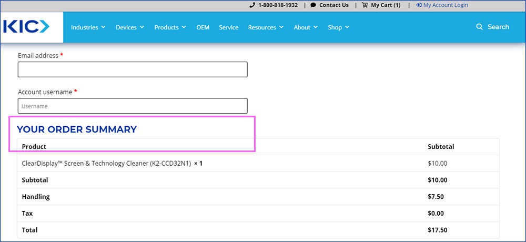Screen dimensions: 526x242
Task: Click the Tax row label
Action: [x=27, y=214]
